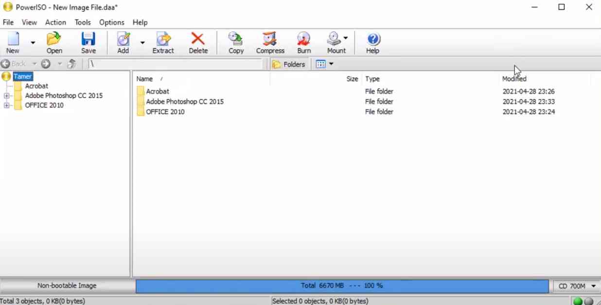Screen dimensions: 601x305
Task: Select the Acrobat folder in the file list
Action: tap(158, 91)
